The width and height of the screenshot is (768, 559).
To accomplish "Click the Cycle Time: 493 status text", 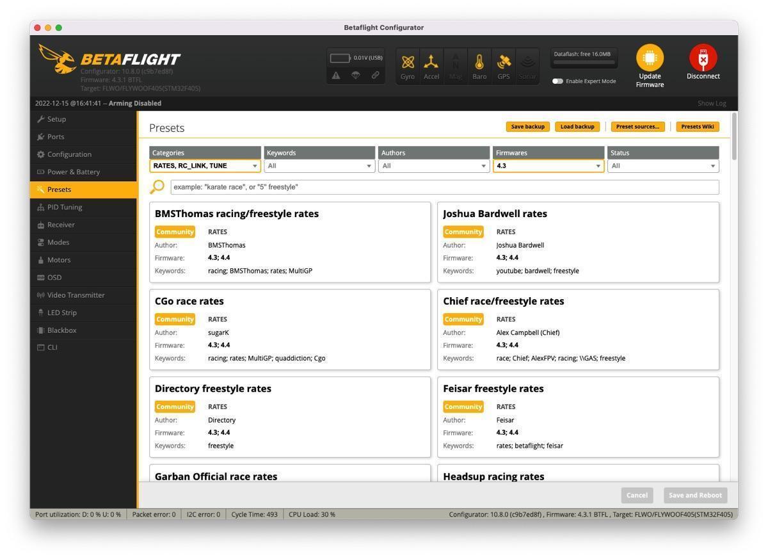I will point(254,514).
